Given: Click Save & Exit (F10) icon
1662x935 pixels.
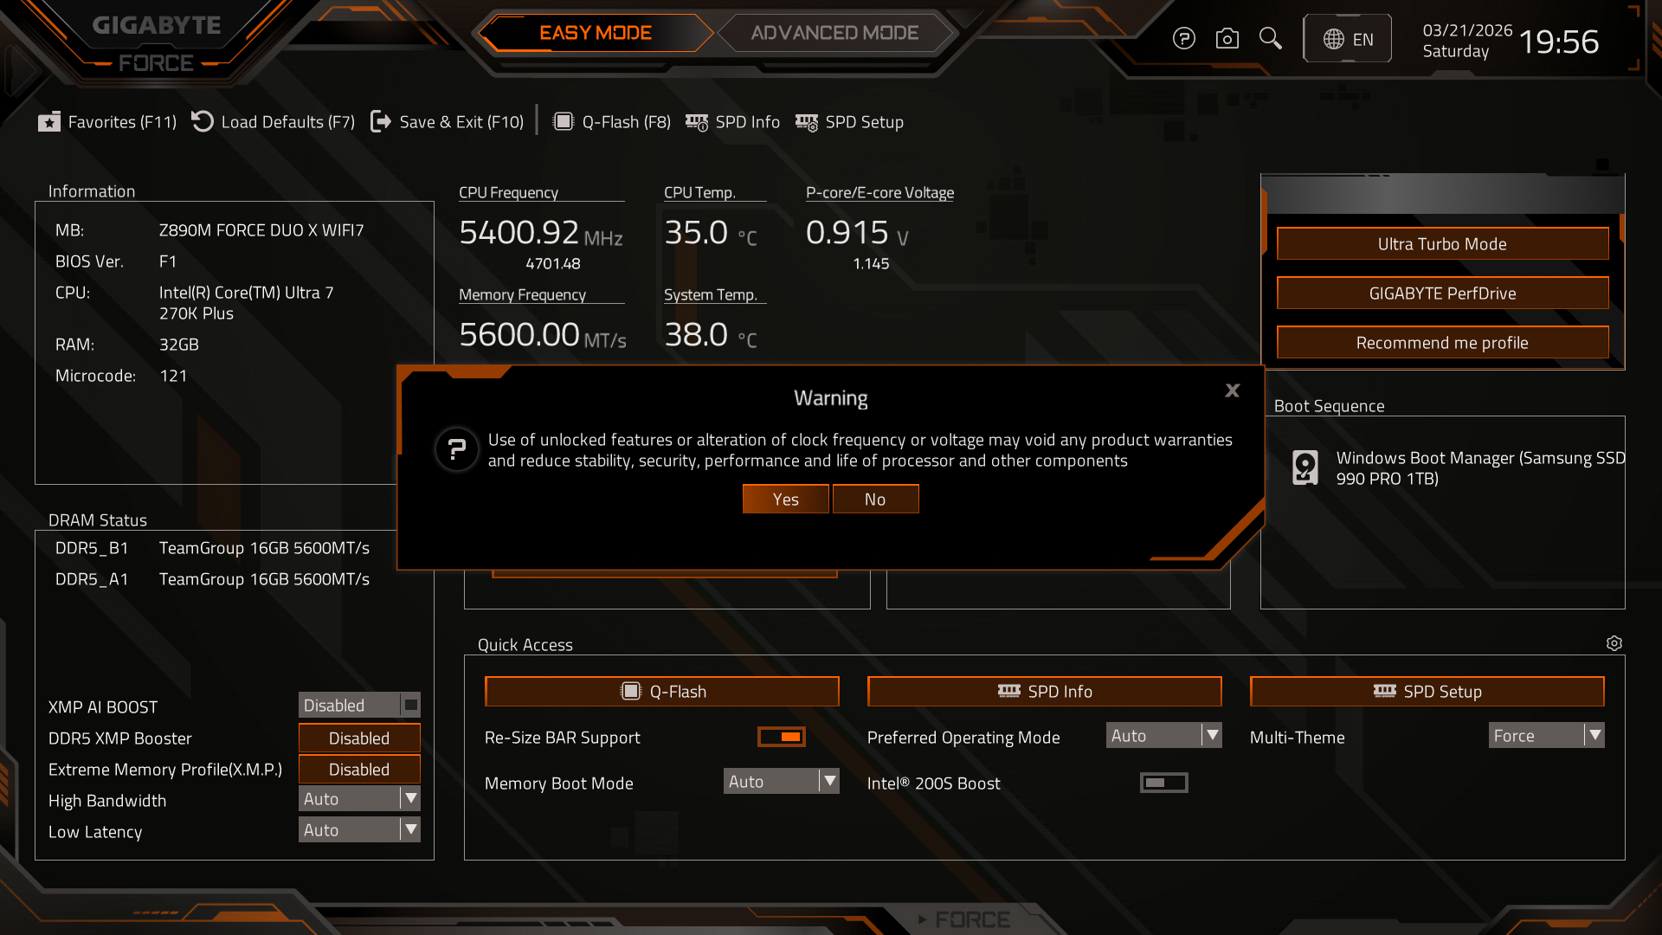Looking at the screenshot, I should pos(380,122).
